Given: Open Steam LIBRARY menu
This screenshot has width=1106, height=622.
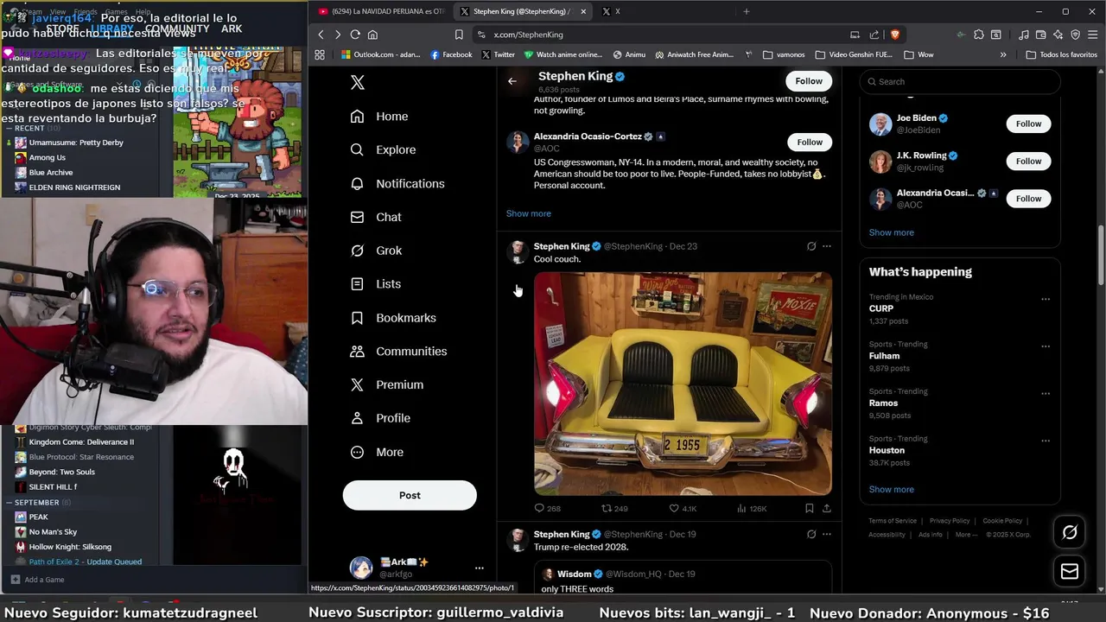Looking at the screenshot, I should [x=111, y=29].
